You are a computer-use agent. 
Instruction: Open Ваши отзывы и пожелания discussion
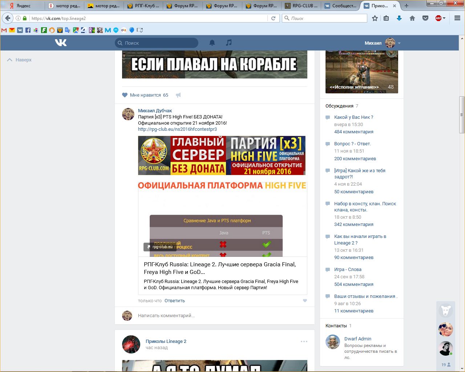[x=366, y=296]
